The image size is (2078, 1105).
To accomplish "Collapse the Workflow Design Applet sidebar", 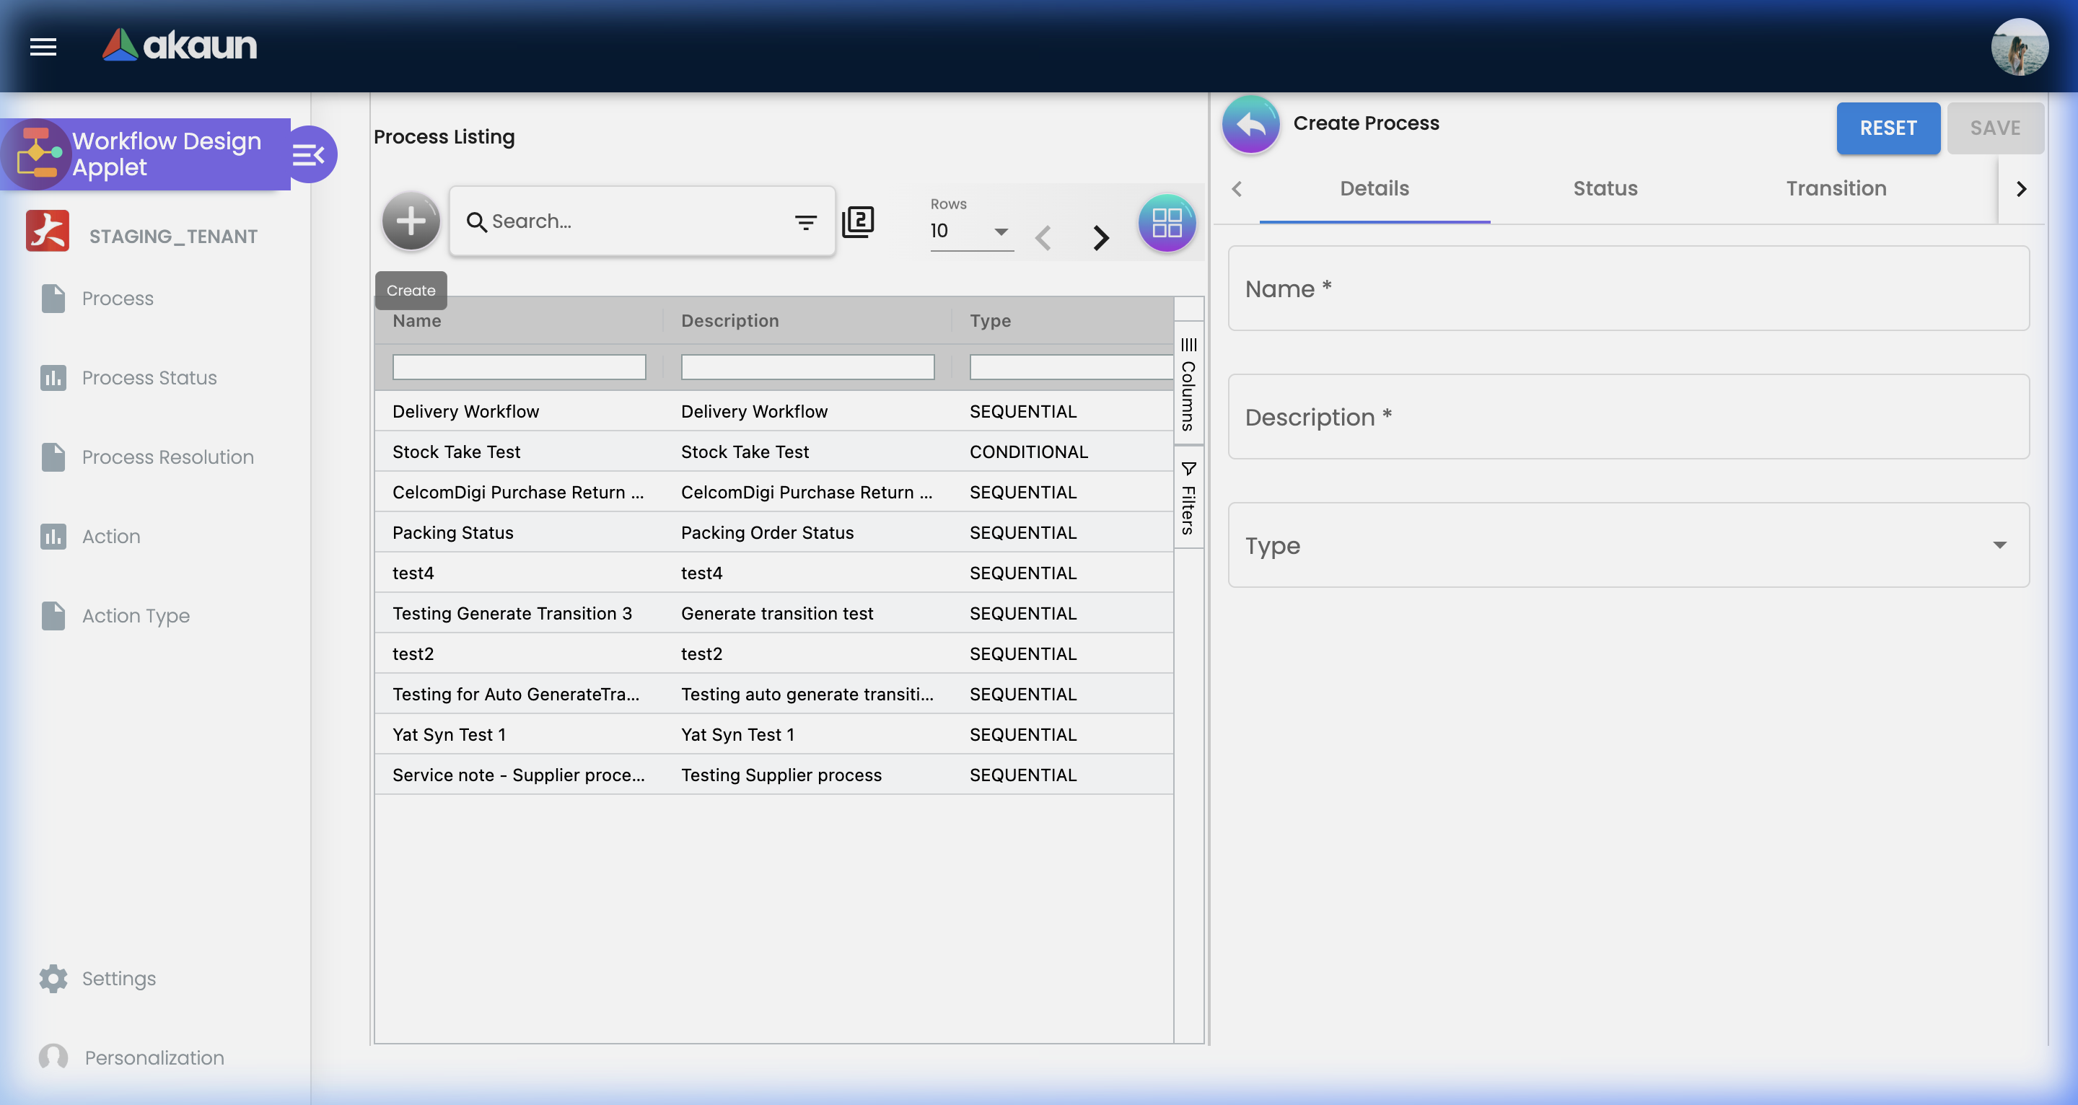I will pos(310,154).
